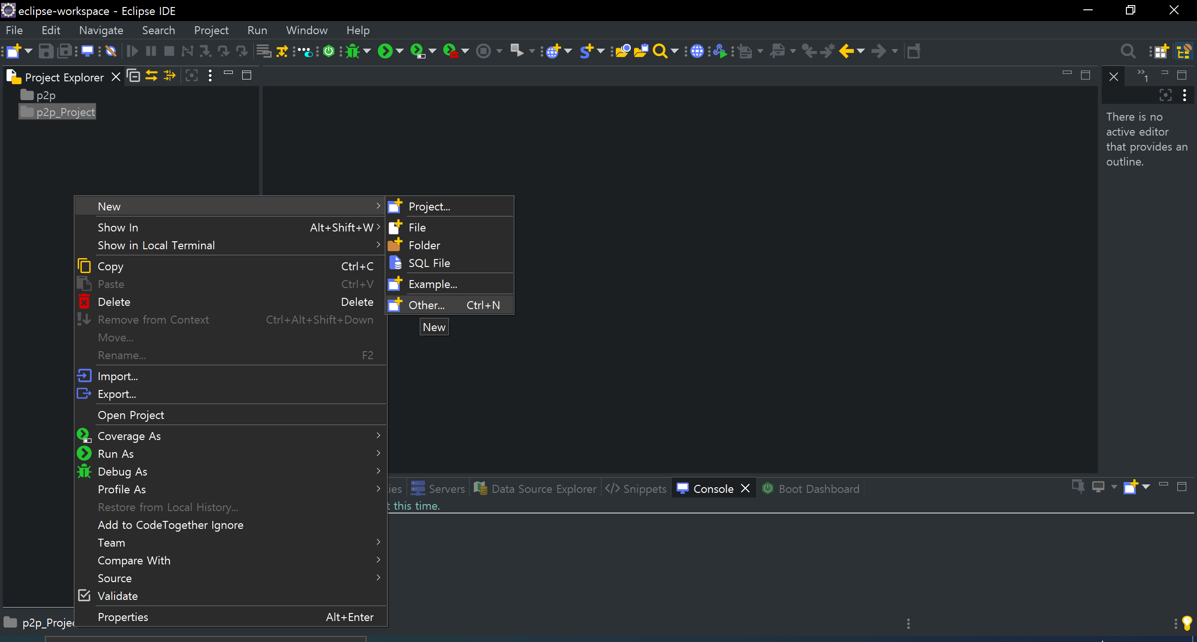
Task: Click the green Boot Dashboard power icon
Action: [x=329, y=51]
